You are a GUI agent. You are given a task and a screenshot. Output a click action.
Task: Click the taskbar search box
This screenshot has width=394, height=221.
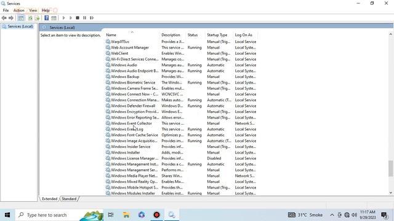(59, 215)
